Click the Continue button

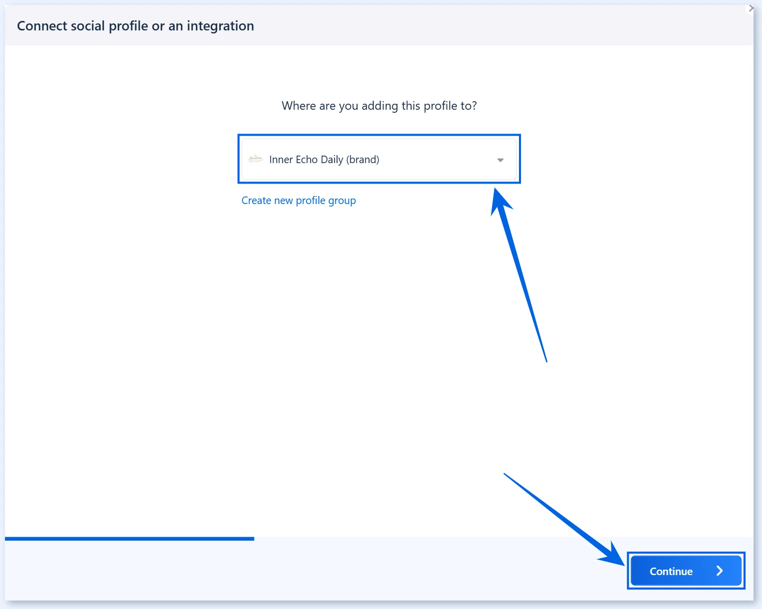click(686, 571)
